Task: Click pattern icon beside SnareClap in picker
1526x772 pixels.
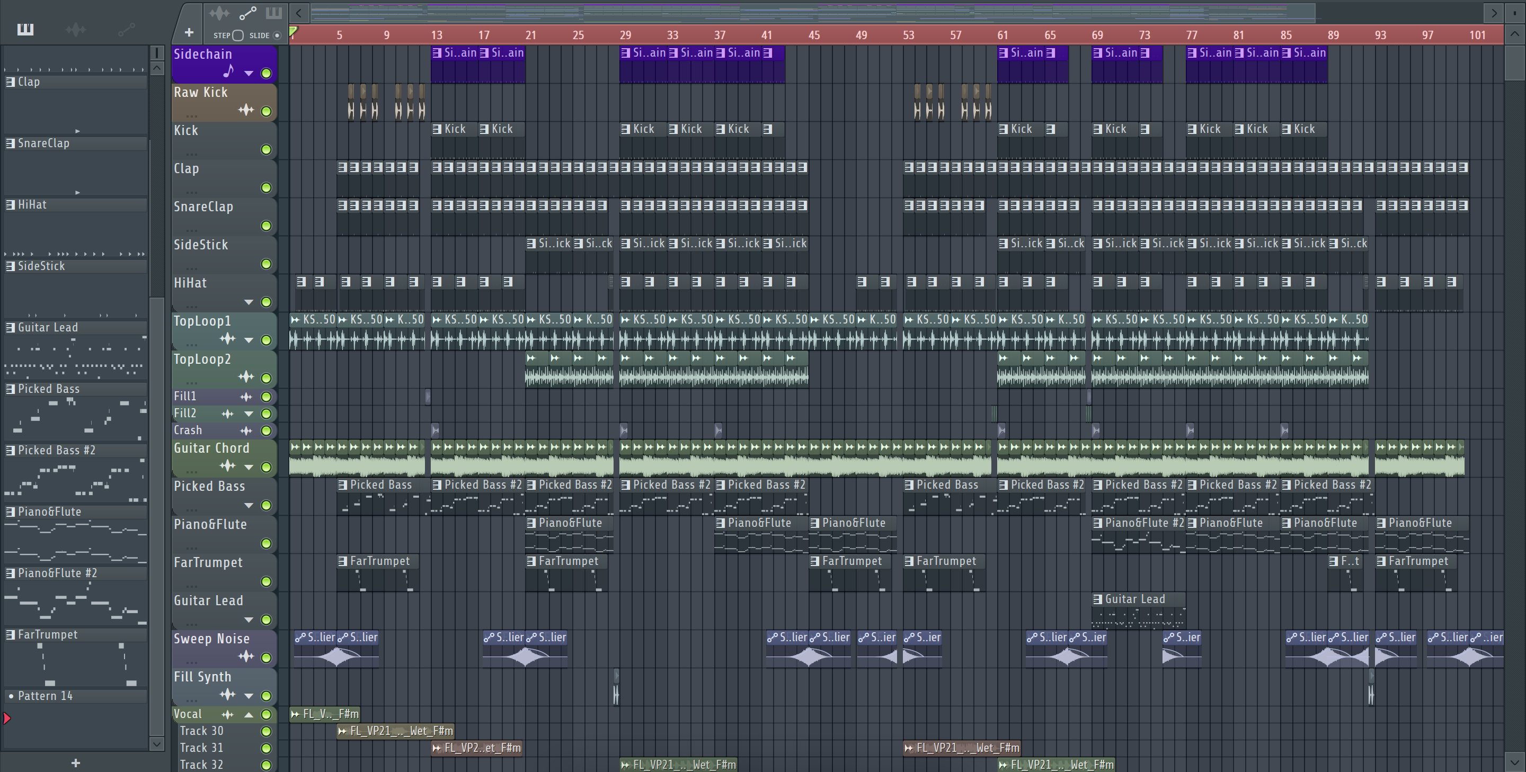Action: [10, 143]
